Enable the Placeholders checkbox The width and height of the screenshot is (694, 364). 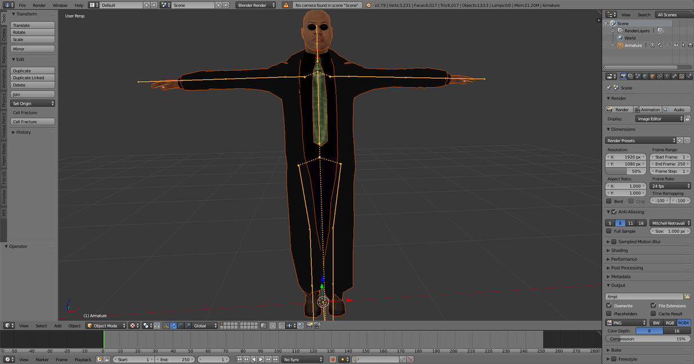(x=609, y=313)
